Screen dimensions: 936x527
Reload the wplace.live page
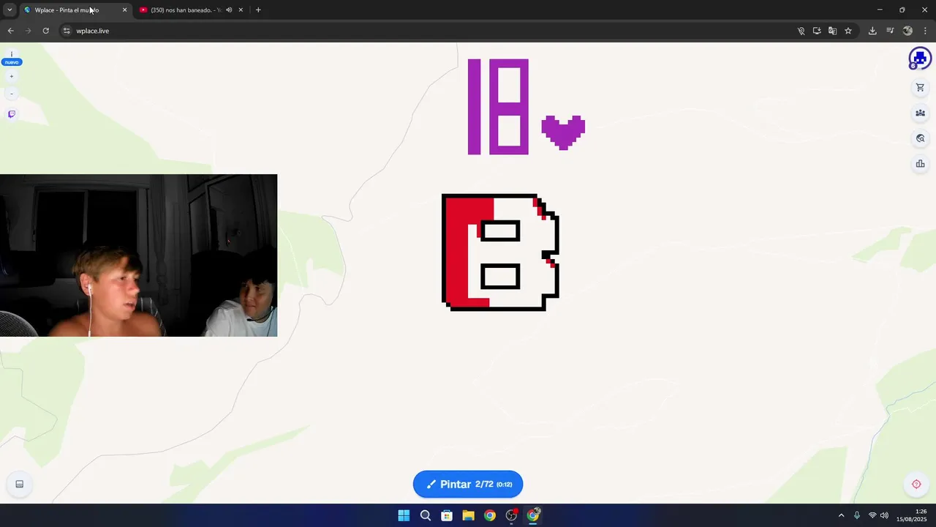(x=46, y=31)
